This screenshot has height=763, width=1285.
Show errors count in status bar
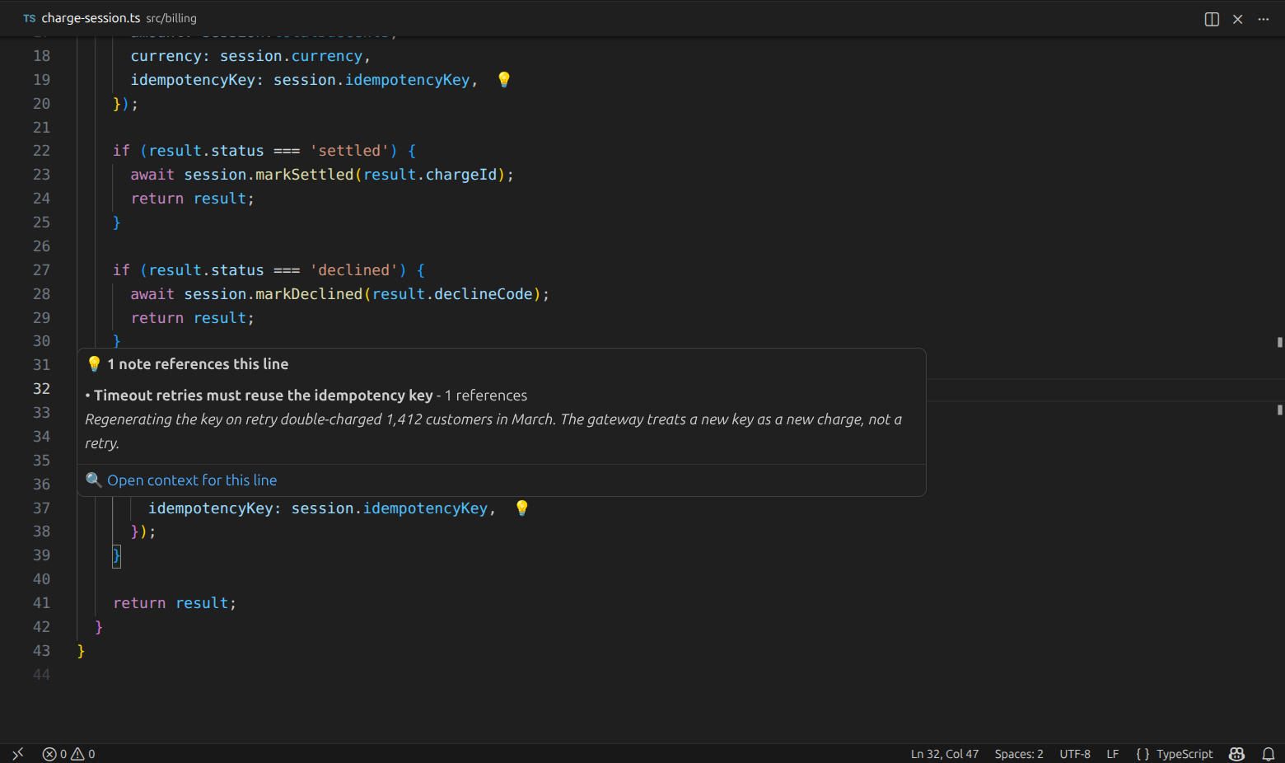point(55,754)
